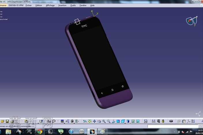Click the Measure Inertia weight icon

tap(163, 121)
